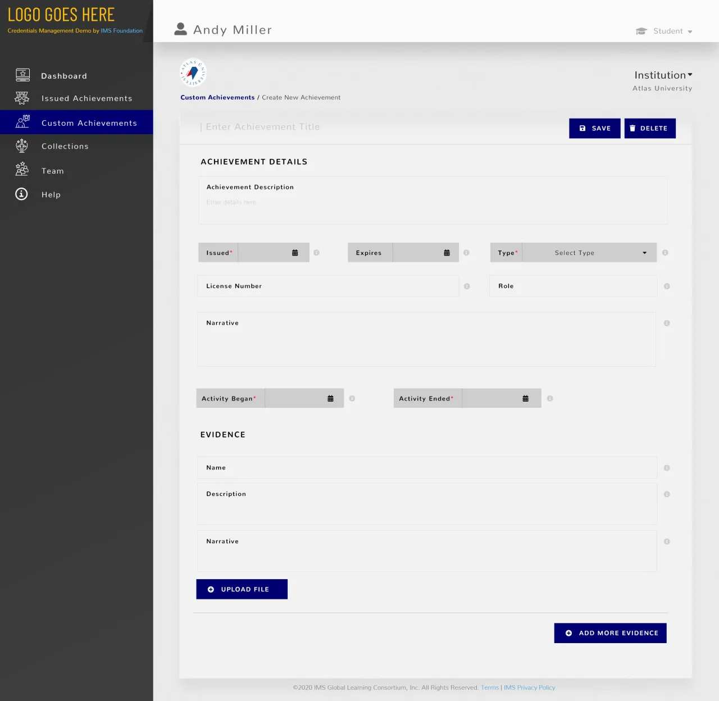Click the evidence Narrative text area

pos(427,551)
